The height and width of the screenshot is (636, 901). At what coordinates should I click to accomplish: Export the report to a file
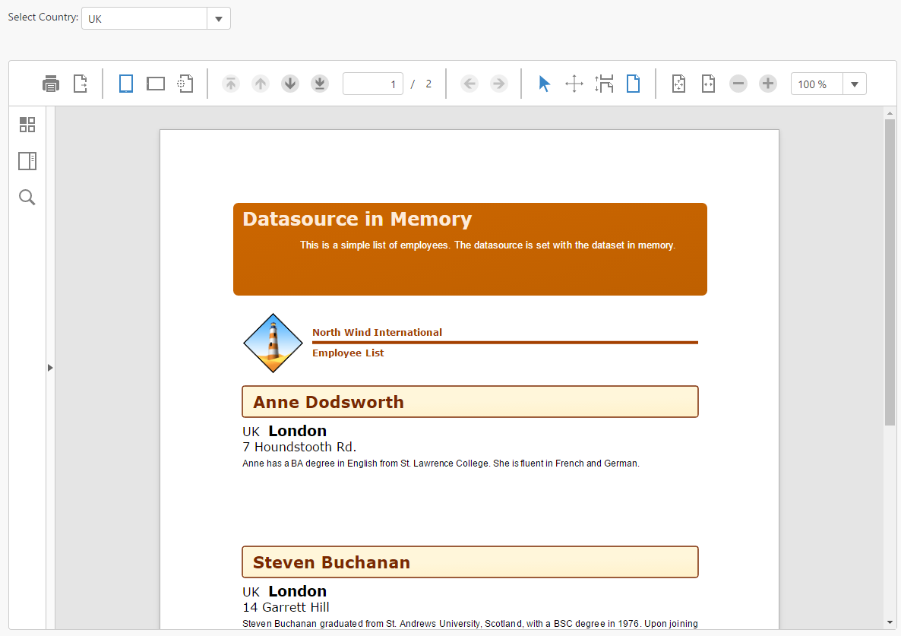pyautogui.click(x=80, y=84)
